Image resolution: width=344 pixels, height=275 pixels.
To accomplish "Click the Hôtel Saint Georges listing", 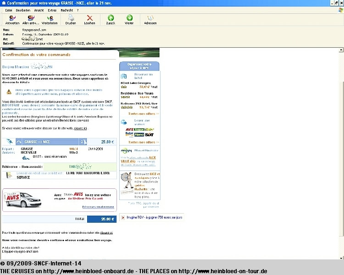I will tap(136, 83).
